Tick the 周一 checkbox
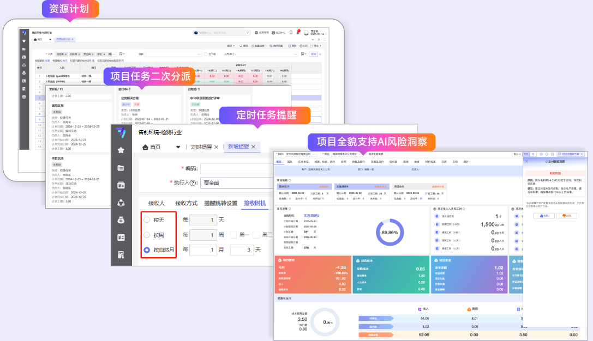 coord(233,235)
